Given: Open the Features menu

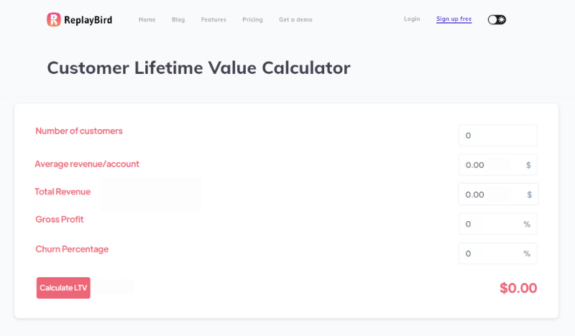Looking at the screenshot, I should pos(213,19).
